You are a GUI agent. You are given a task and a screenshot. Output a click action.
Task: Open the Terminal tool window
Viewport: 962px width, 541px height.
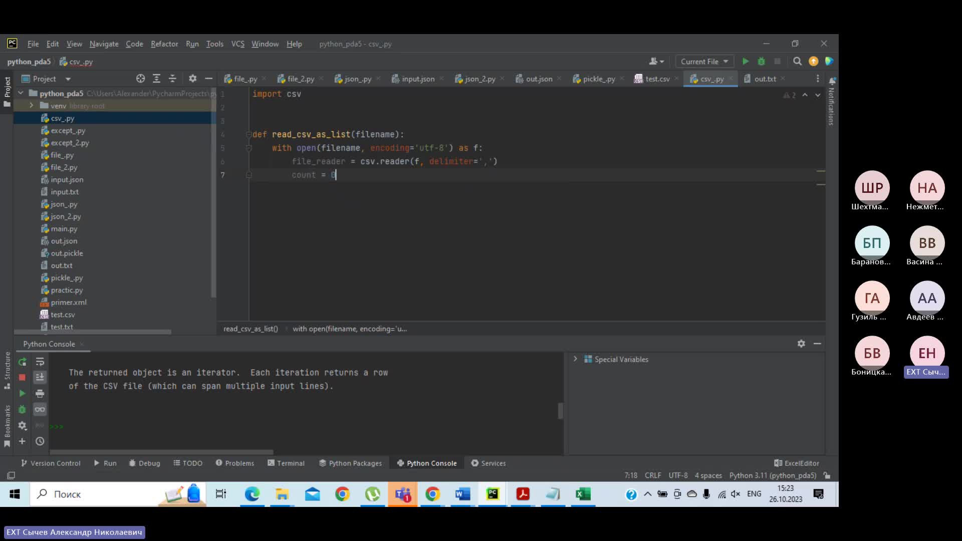pyautogui.click(x=286, y=463)
